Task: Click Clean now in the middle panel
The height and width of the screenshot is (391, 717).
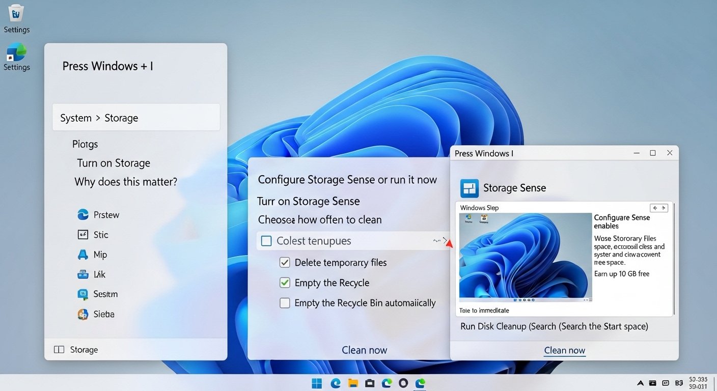Action: click(x=365, y=350)
